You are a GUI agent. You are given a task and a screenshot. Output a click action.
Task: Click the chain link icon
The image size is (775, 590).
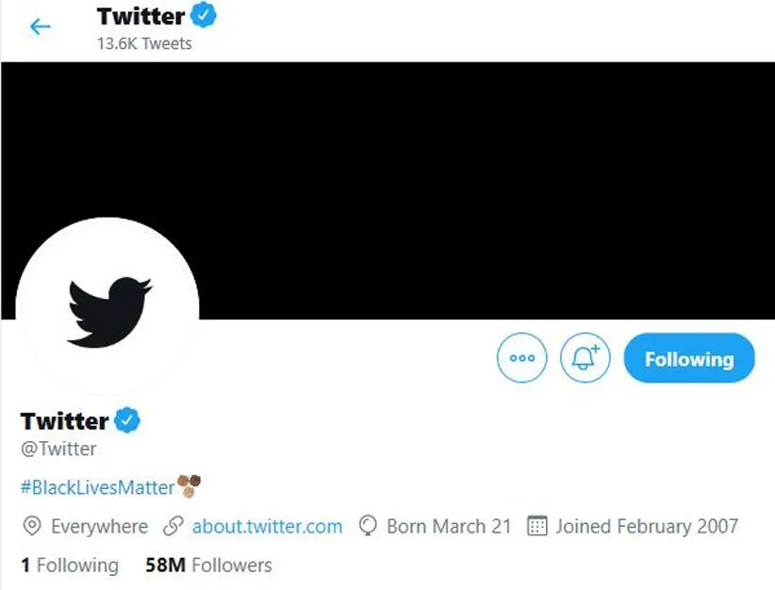(173, 526)
